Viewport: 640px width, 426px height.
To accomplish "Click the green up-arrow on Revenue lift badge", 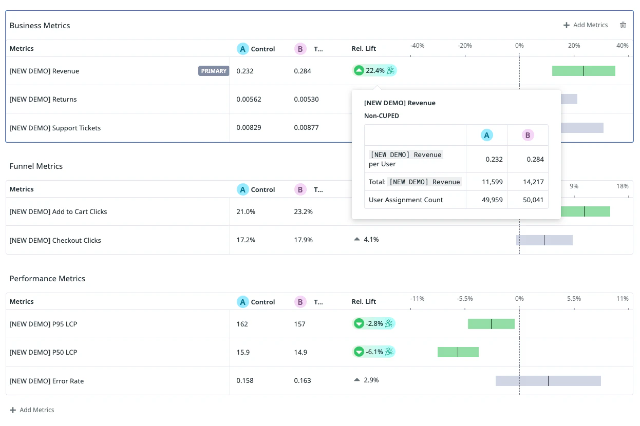I will point(359,70).
